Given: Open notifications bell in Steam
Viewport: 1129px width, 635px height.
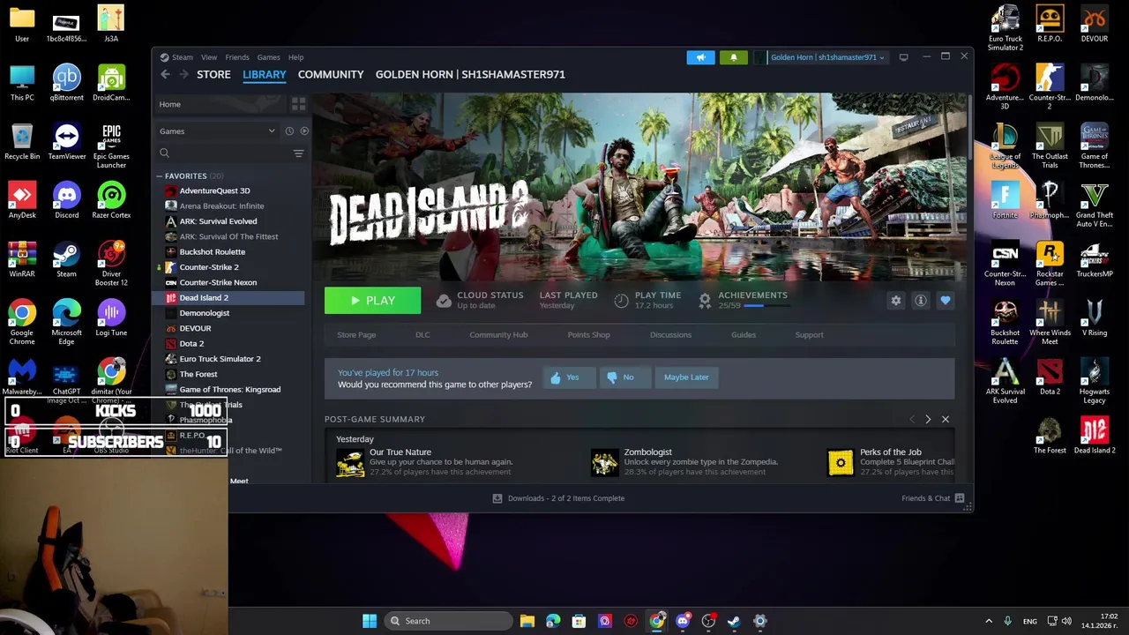Looking at the screenshot, I should coord(733,57).
